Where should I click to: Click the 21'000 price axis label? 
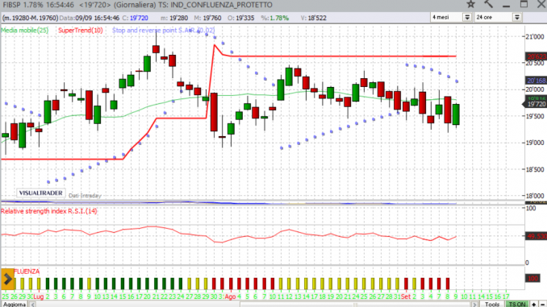535,37
